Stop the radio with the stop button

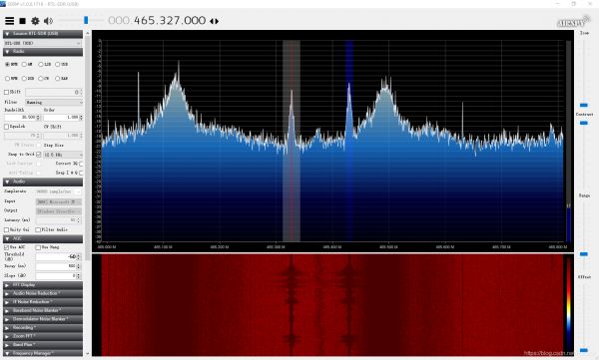(x=23, y=21)
